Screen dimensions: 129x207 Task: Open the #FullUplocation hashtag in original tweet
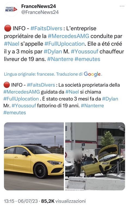pos(64,44)
